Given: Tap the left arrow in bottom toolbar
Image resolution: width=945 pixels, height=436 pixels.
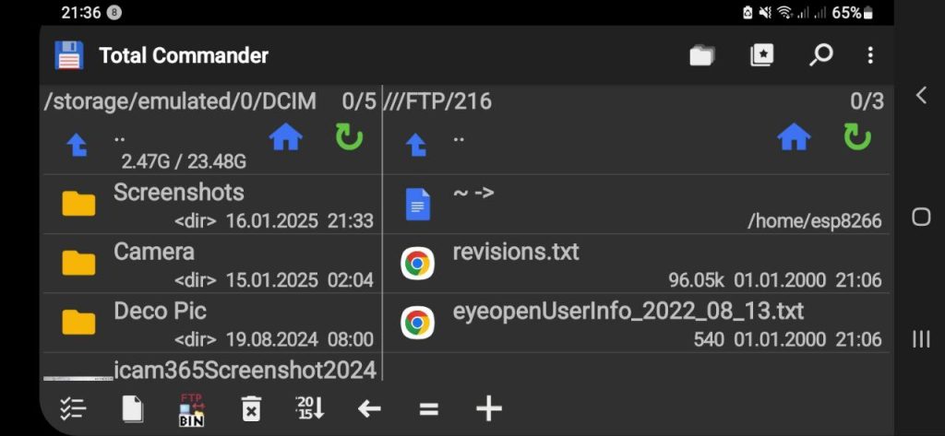Looking at the screenshot, I should pos(369,409).
